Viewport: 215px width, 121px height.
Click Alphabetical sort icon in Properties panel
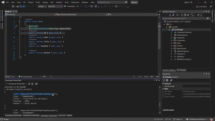click(167, 80)
